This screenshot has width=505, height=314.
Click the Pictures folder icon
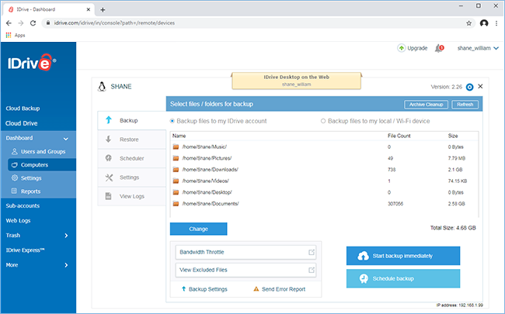176,158
